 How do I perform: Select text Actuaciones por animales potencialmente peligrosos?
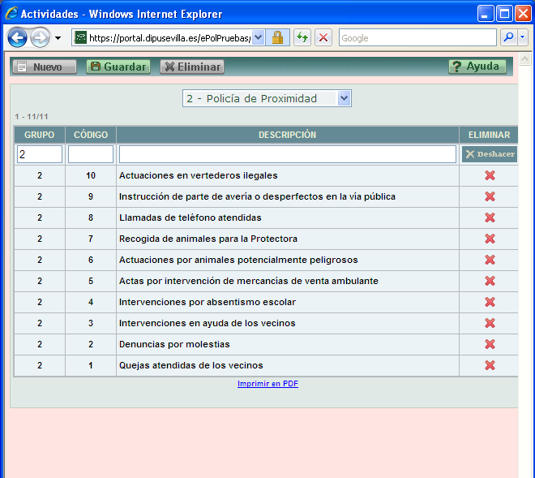pos(238,260)
